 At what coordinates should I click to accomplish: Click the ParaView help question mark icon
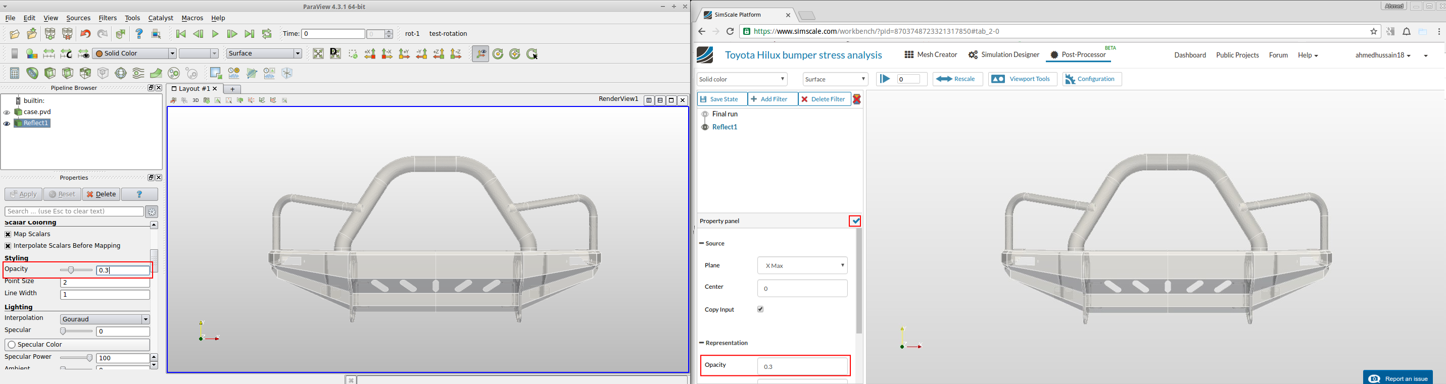click(139, 34)
